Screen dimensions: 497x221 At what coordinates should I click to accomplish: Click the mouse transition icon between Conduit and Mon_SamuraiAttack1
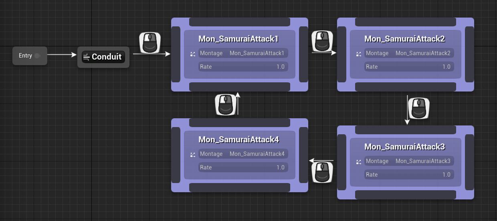click(x=150, y=43)
